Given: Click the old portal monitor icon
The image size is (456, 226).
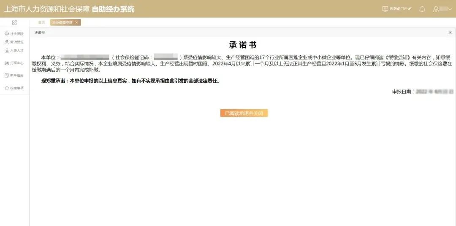Looking at the screenshot, I should [385, 9].
